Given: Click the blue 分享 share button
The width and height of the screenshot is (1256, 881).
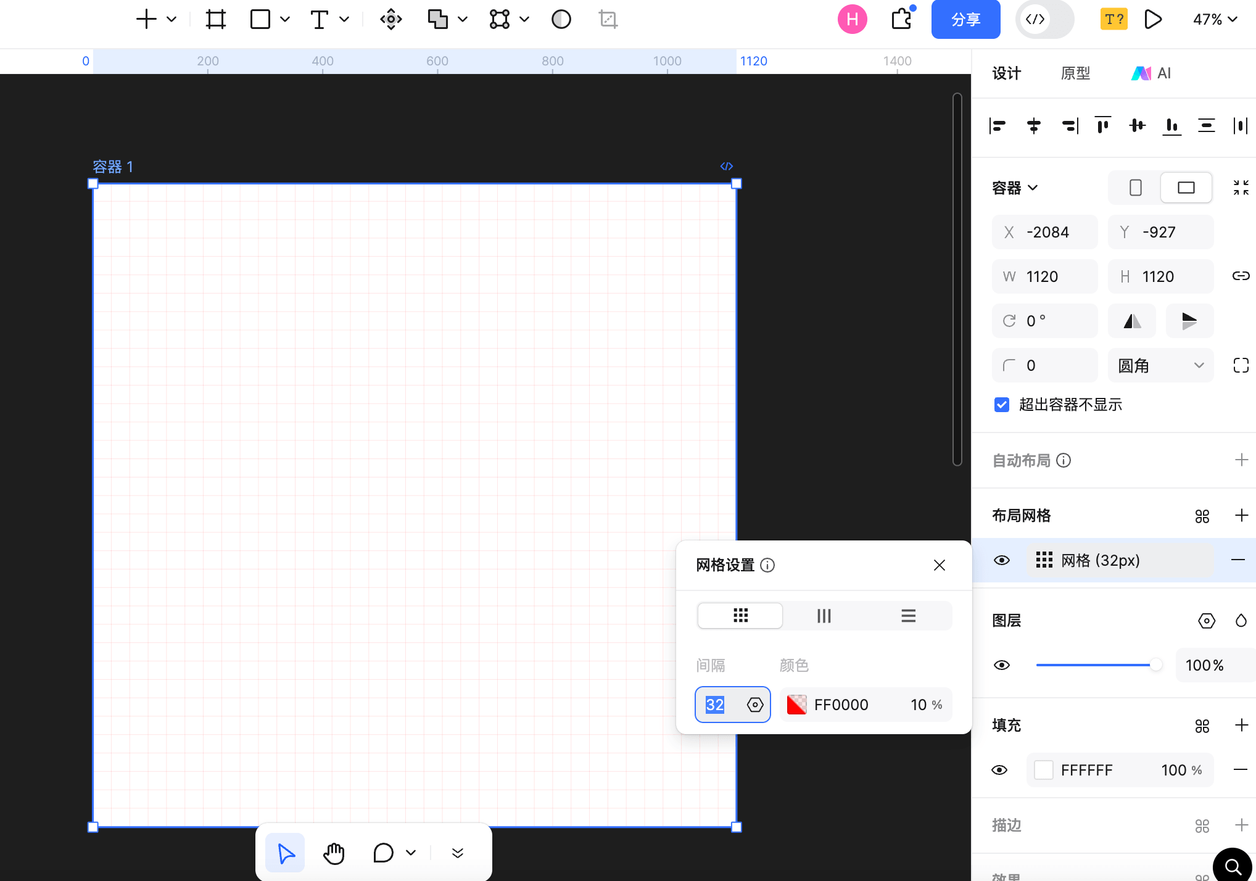Looking at the screenshot, I should pos(965,19).
